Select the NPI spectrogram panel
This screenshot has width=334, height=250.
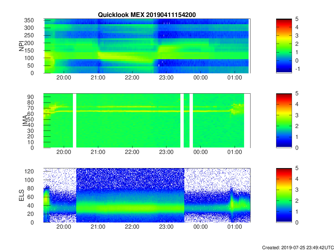click(x=147, y=46)
